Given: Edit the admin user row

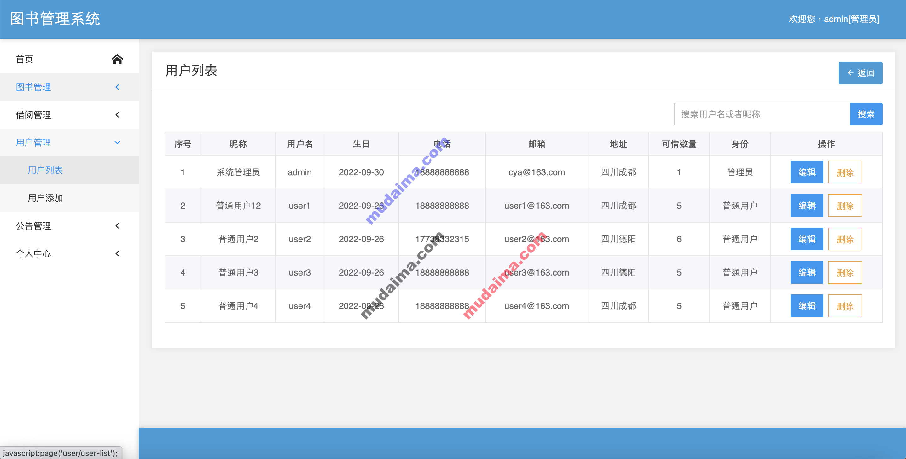Looking at the screenshot, I should click(807, 172).
